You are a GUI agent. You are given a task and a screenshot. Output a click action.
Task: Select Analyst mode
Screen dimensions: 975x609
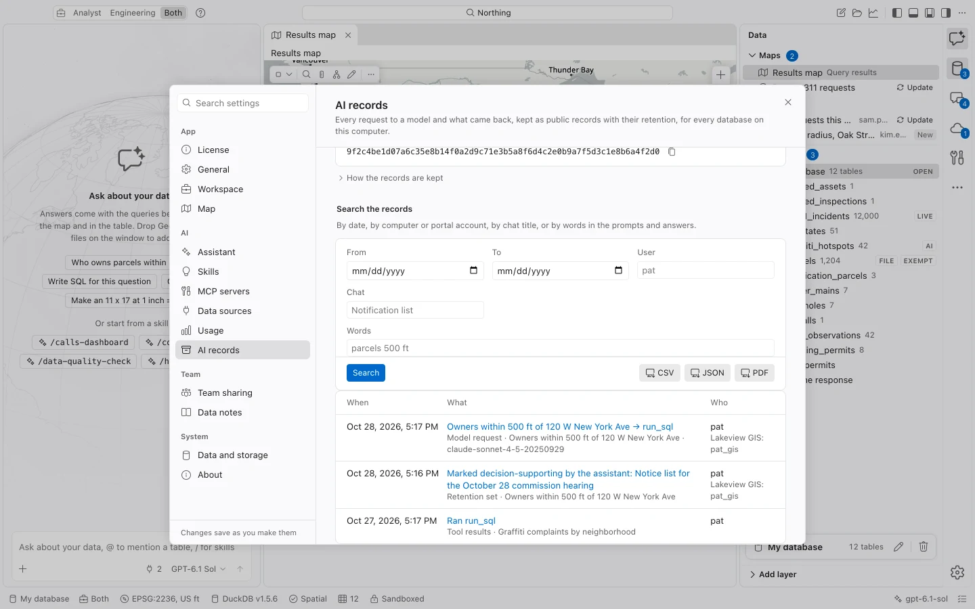[87, 13]
